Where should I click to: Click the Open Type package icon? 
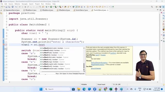pyautogui.click(x=65, y=7)
